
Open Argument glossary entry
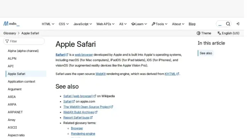coord(15,89)
